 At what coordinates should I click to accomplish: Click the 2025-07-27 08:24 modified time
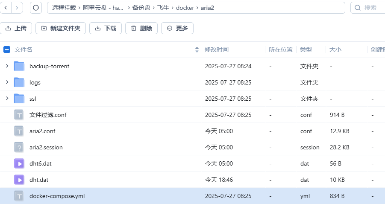(x=228, y=66)
